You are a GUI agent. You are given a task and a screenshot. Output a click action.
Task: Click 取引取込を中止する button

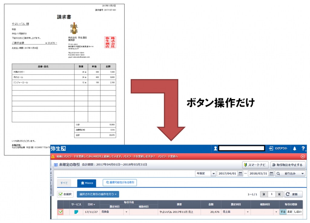click(x=288, y=165)
